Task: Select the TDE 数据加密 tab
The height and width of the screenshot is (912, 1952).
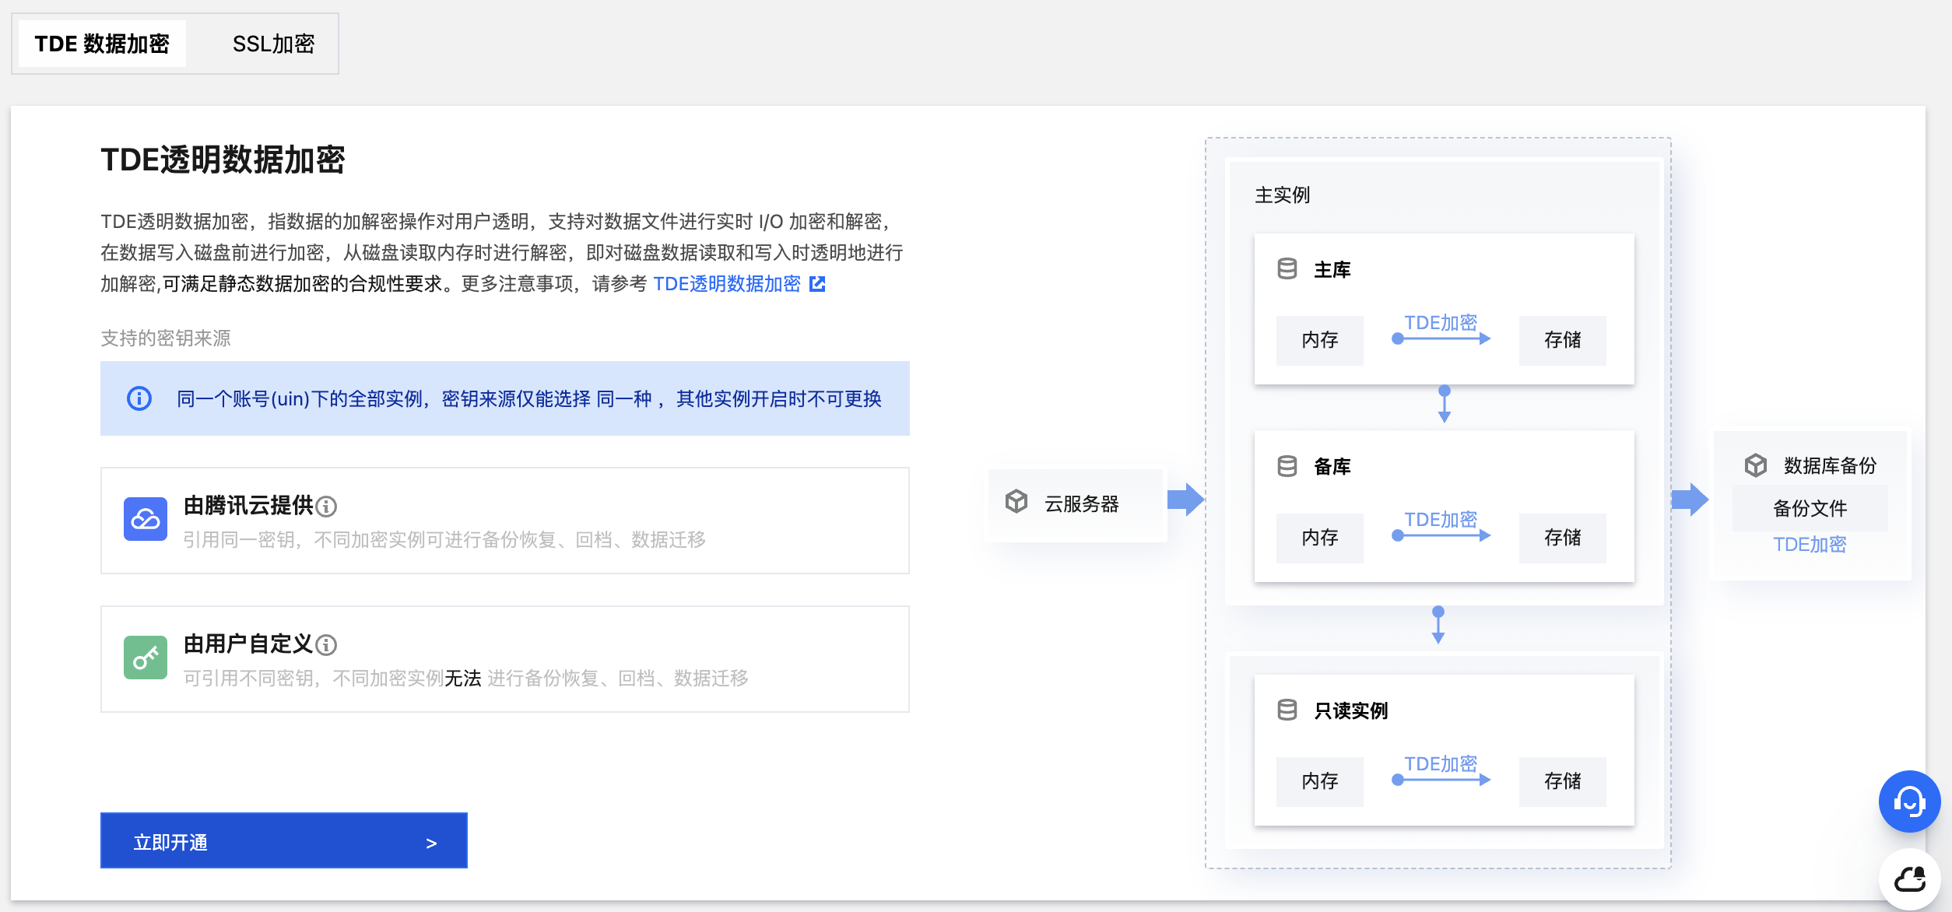Action: click(102, 44)
